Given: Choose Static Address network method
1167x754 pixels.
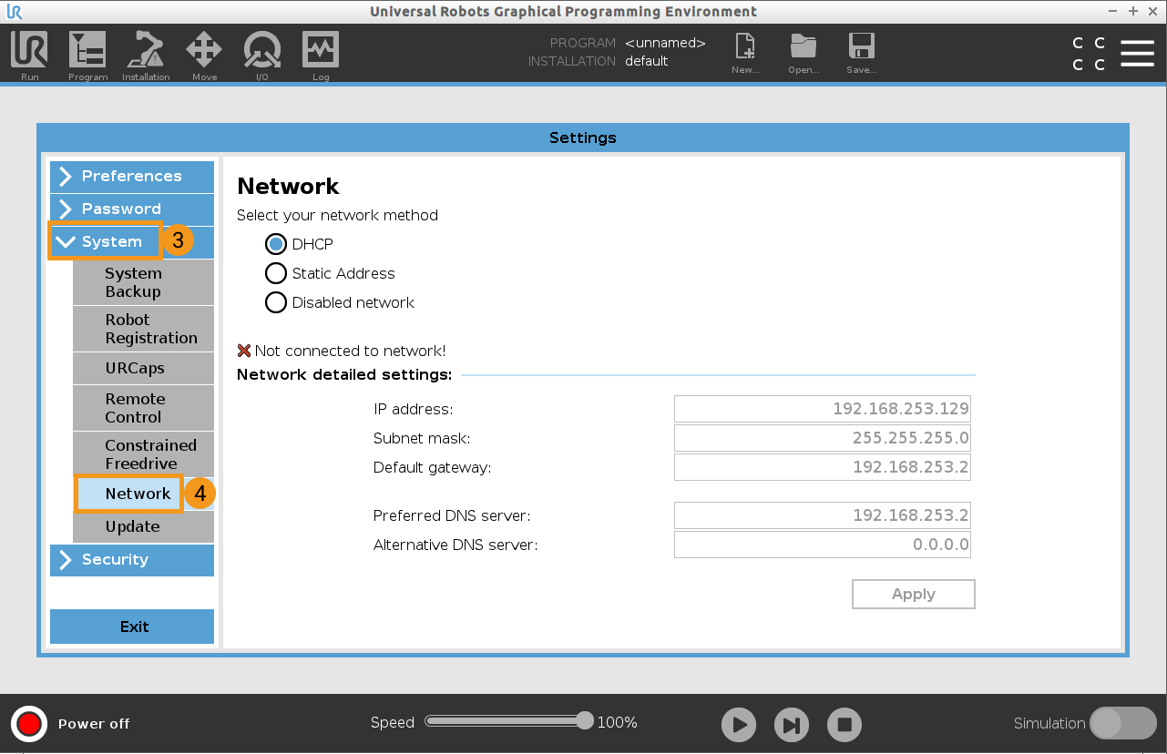Looking at the screenshot, I should [276, 273].
